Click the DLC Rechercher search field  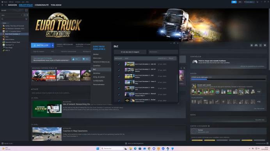pos(163,52)
